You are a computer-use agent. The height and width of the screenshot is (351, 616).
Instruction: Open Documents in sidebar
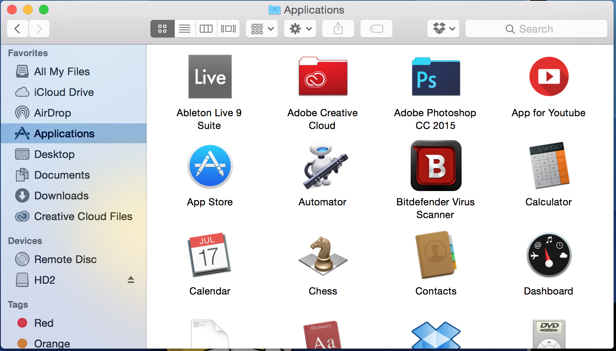(x=74, y=175)
